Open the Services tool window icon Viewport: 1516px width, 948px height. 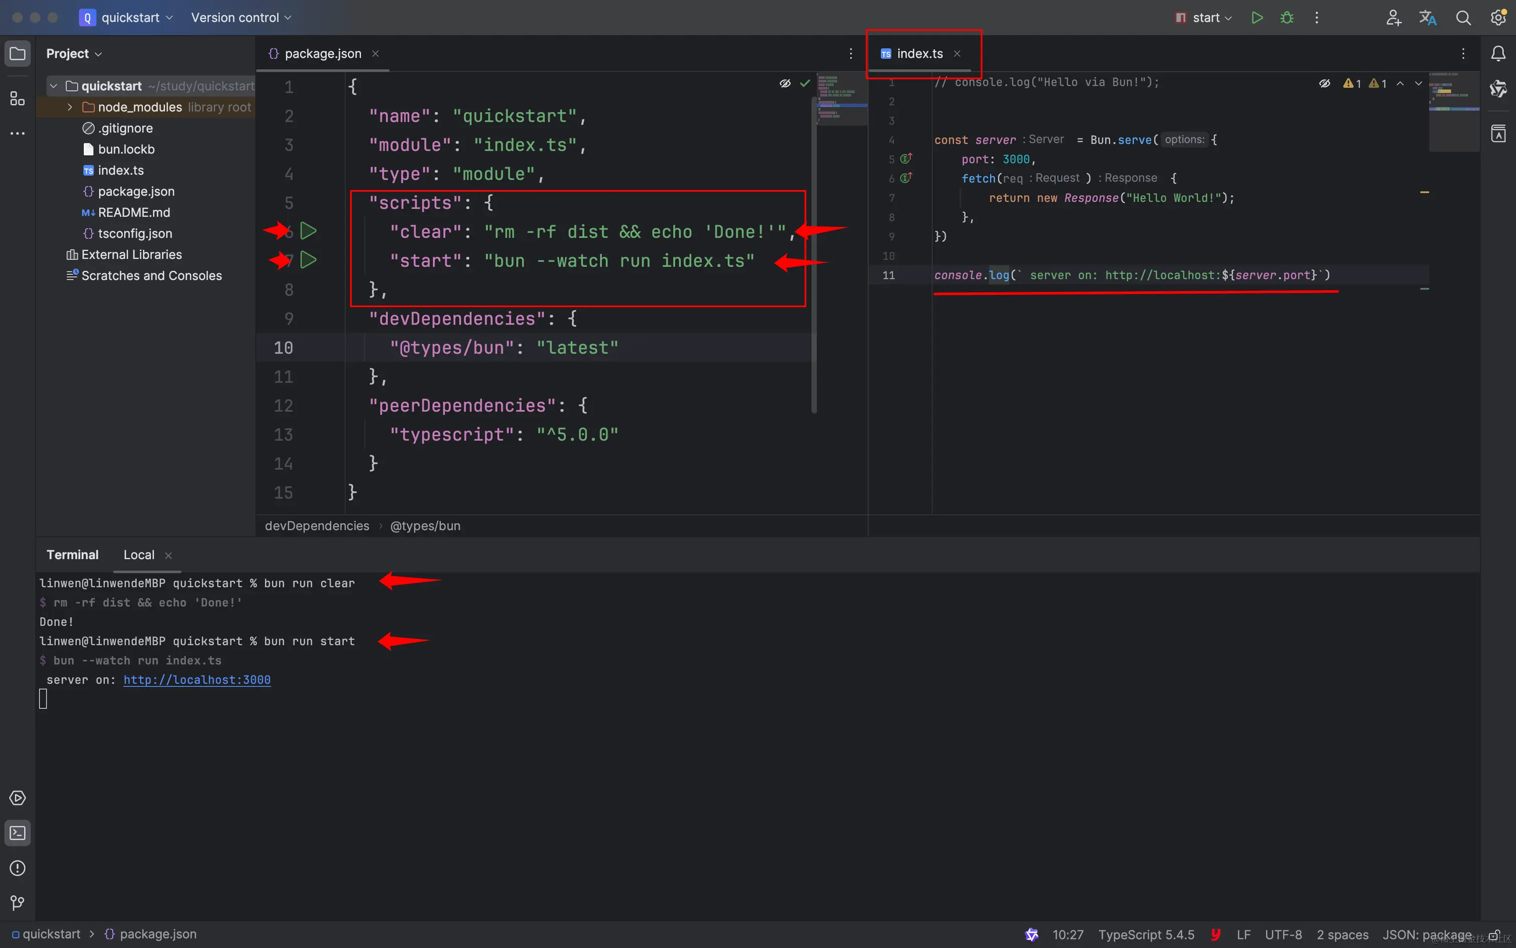point(18,798)
